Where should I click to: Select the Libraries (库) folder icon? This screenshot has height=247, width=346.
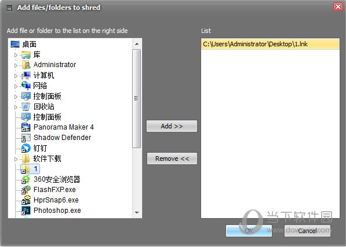26,55
